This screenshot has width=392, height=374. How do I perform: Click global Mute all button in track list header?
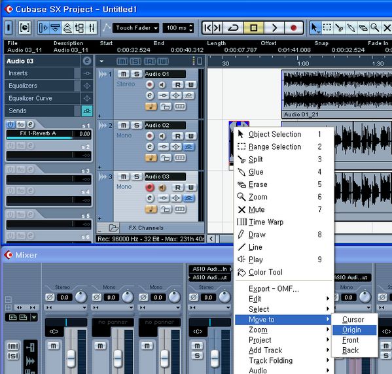122,61
